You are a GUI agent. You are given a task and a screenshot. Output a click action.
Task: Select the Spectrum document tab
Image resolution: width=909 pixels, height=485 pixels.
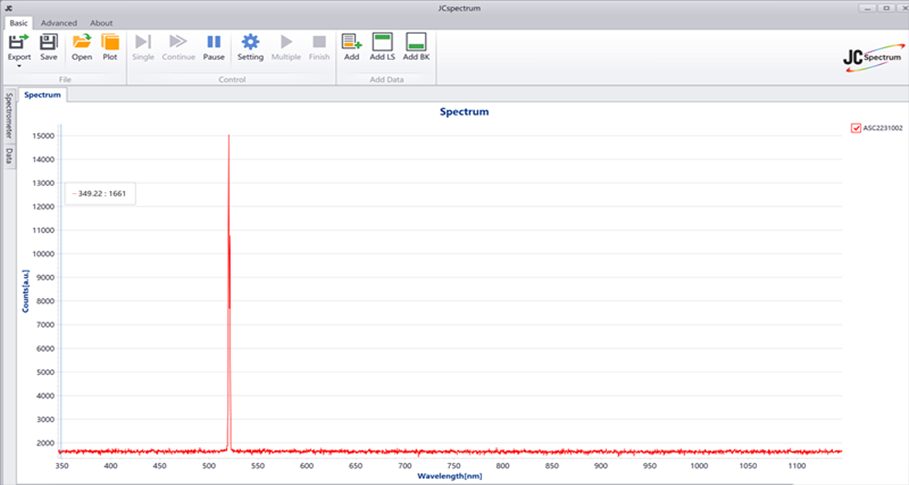[42, 95]
